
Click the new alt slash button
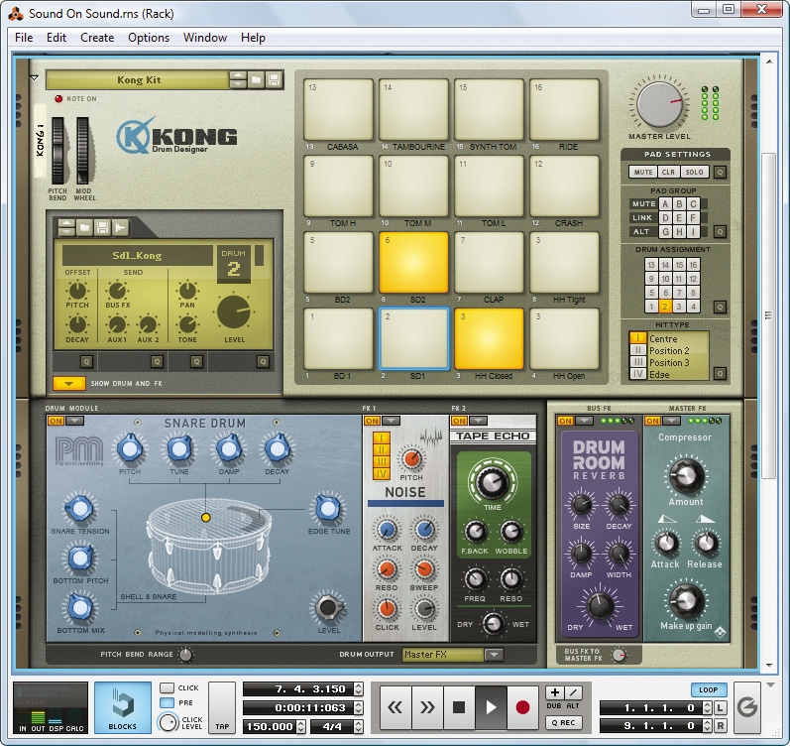tap(573, 692)
